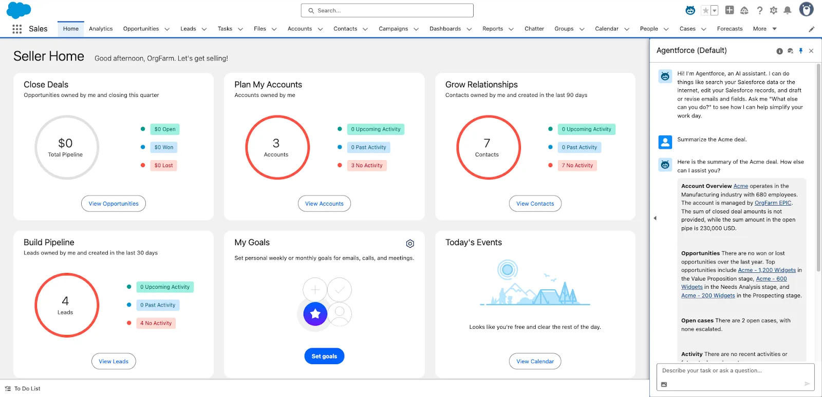Click the Set goals button
The image size is (822, 397).
[x=324, y=356]
